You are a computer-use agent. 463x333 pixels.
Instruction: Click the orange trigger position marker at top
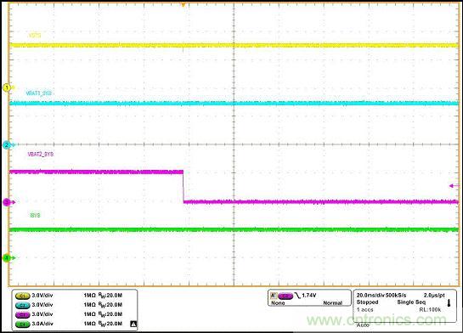(184, 5)
